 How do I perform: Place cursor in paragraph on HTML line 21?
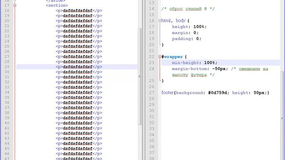coord(79,26)
